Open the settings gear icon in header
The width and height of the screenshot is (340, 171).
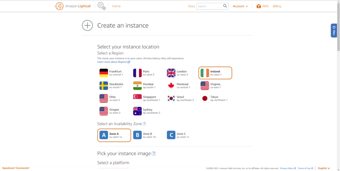[101, 6]
